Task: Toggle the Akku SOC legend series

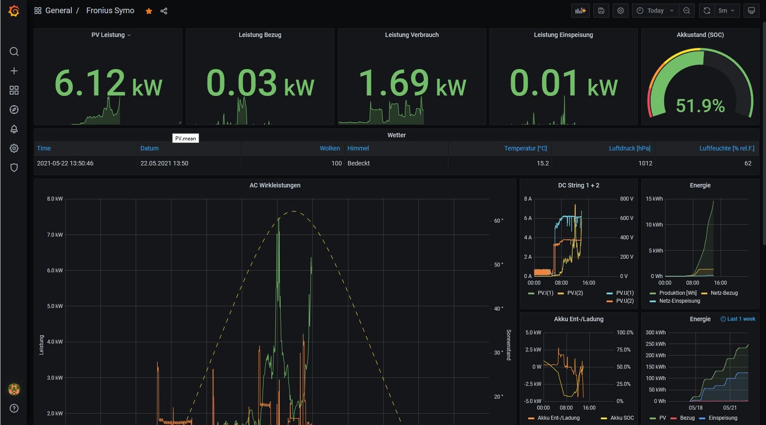Action: pyautogui.click(x=622, y=418)
